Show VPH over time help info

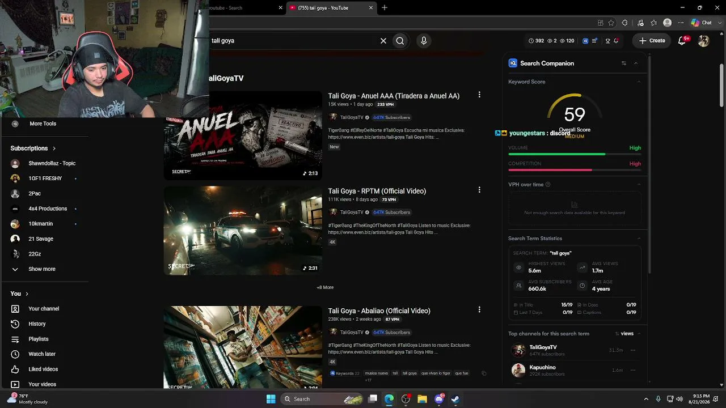click(x=547, y=185)
